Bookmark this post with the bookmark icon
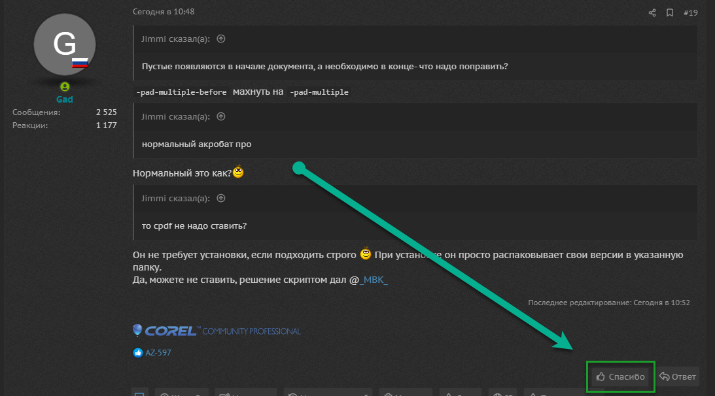This screenshot has width=715, height=396. 669,13
